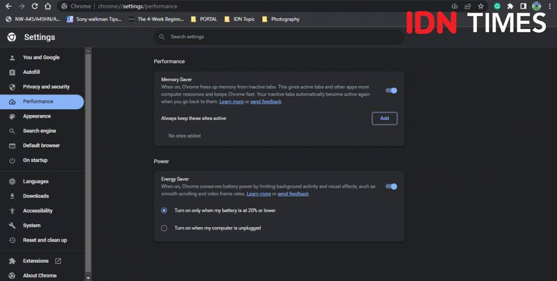The height and width of the screenshot is (281, 557).
Task: Open the home page icon
Action: 48,6
